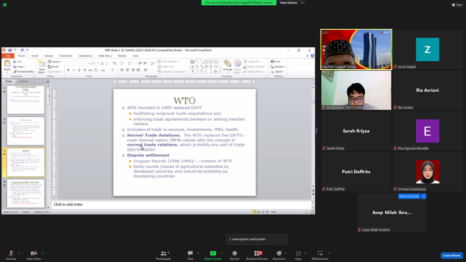
Task: Click zoom in plus button in status bar
Action: tap(307, 212)
